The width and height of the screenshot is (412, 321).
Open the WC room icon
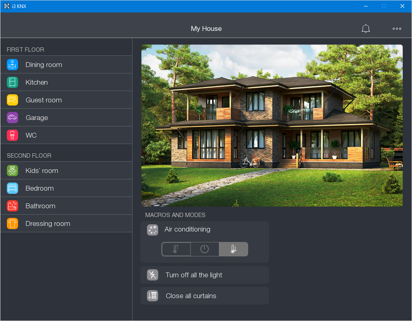[12, 135]
